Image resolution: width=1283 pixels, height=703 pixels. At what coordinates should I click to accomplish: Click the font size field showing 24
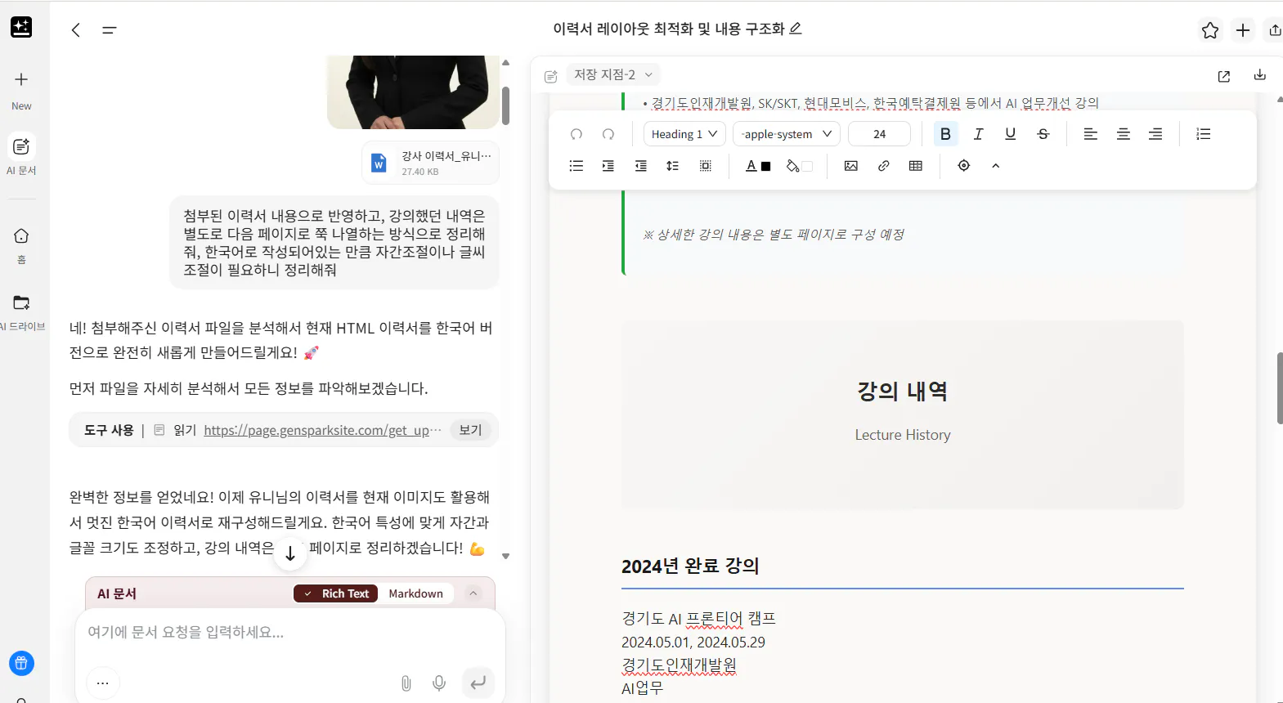tap(879, 134)
